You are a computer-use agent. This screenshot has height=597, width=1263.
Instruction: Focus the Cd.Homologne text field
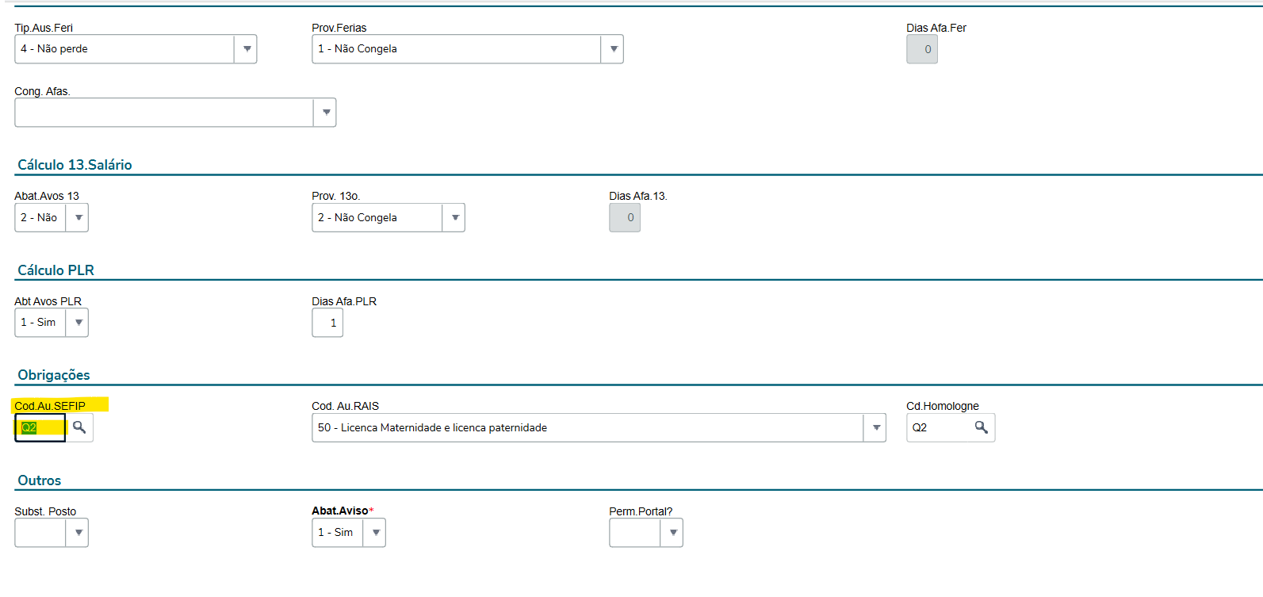coord(939,427)
